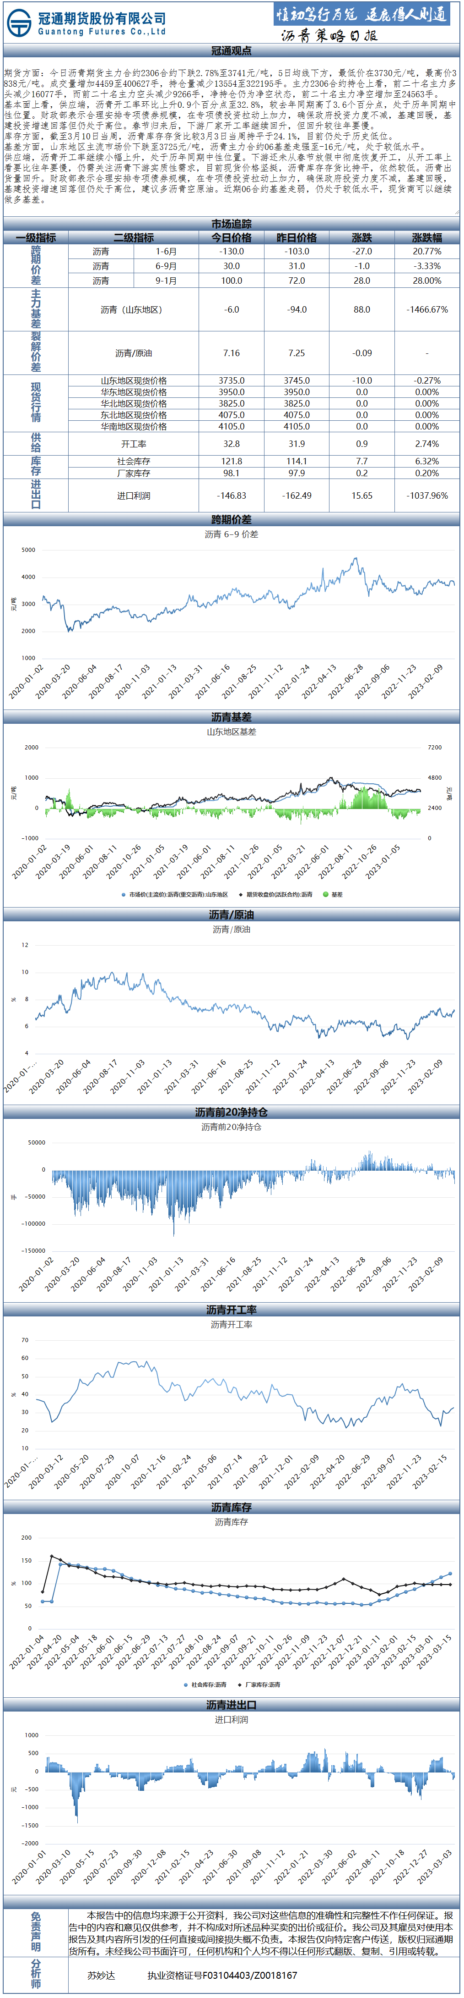Click the 进口利润 row's -146.83 cell
Viewport: 464px width, 1998px height.
(x=232, y=495)
